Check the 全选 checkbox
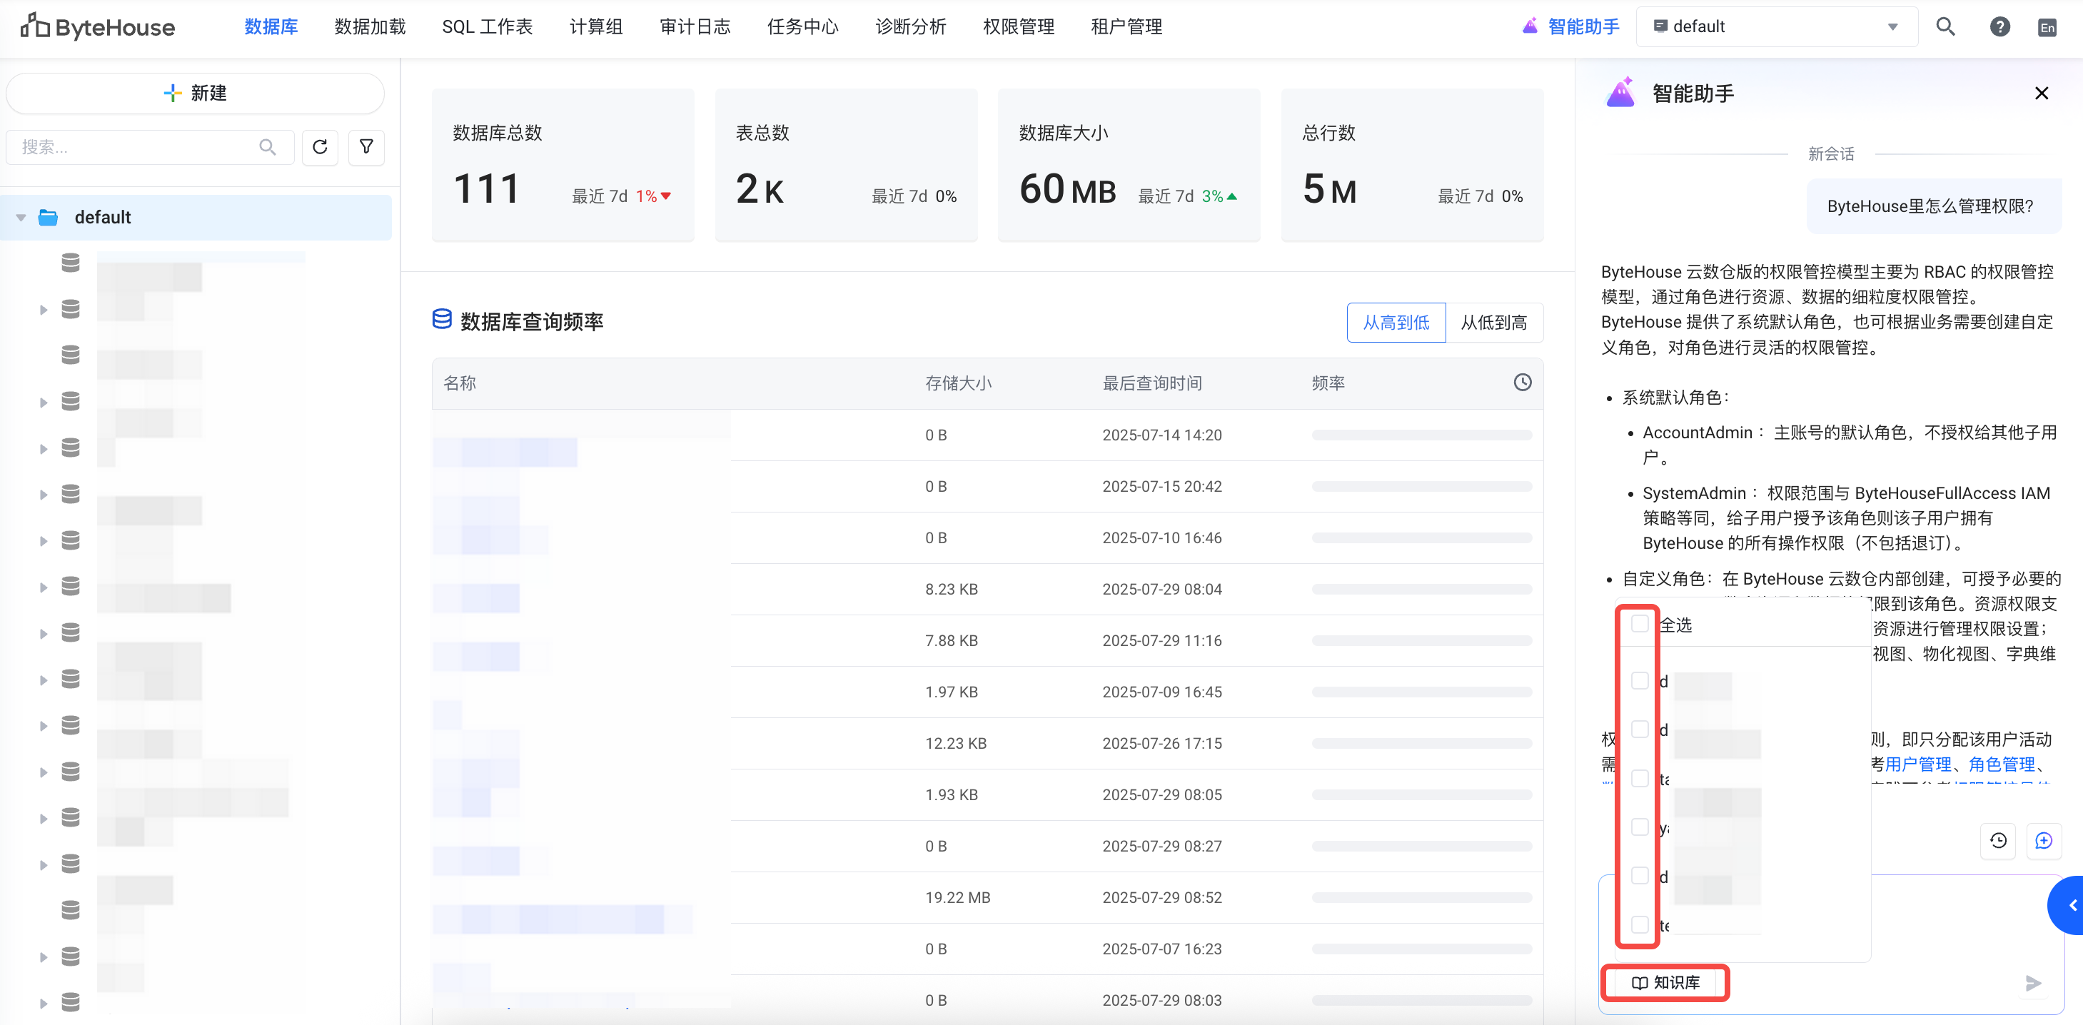2083x1025 pixels. 1639,623
